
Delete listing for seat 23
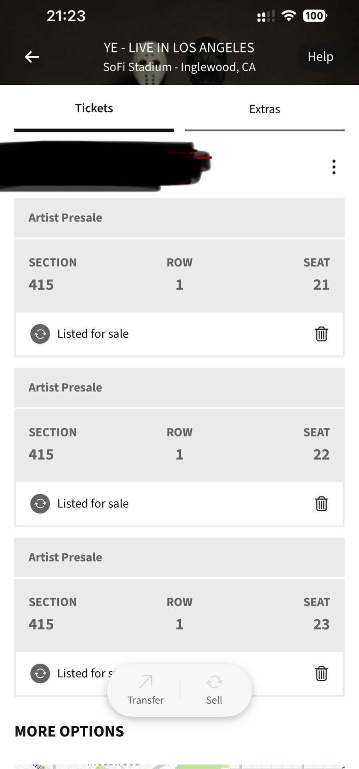tap(321, 673)
